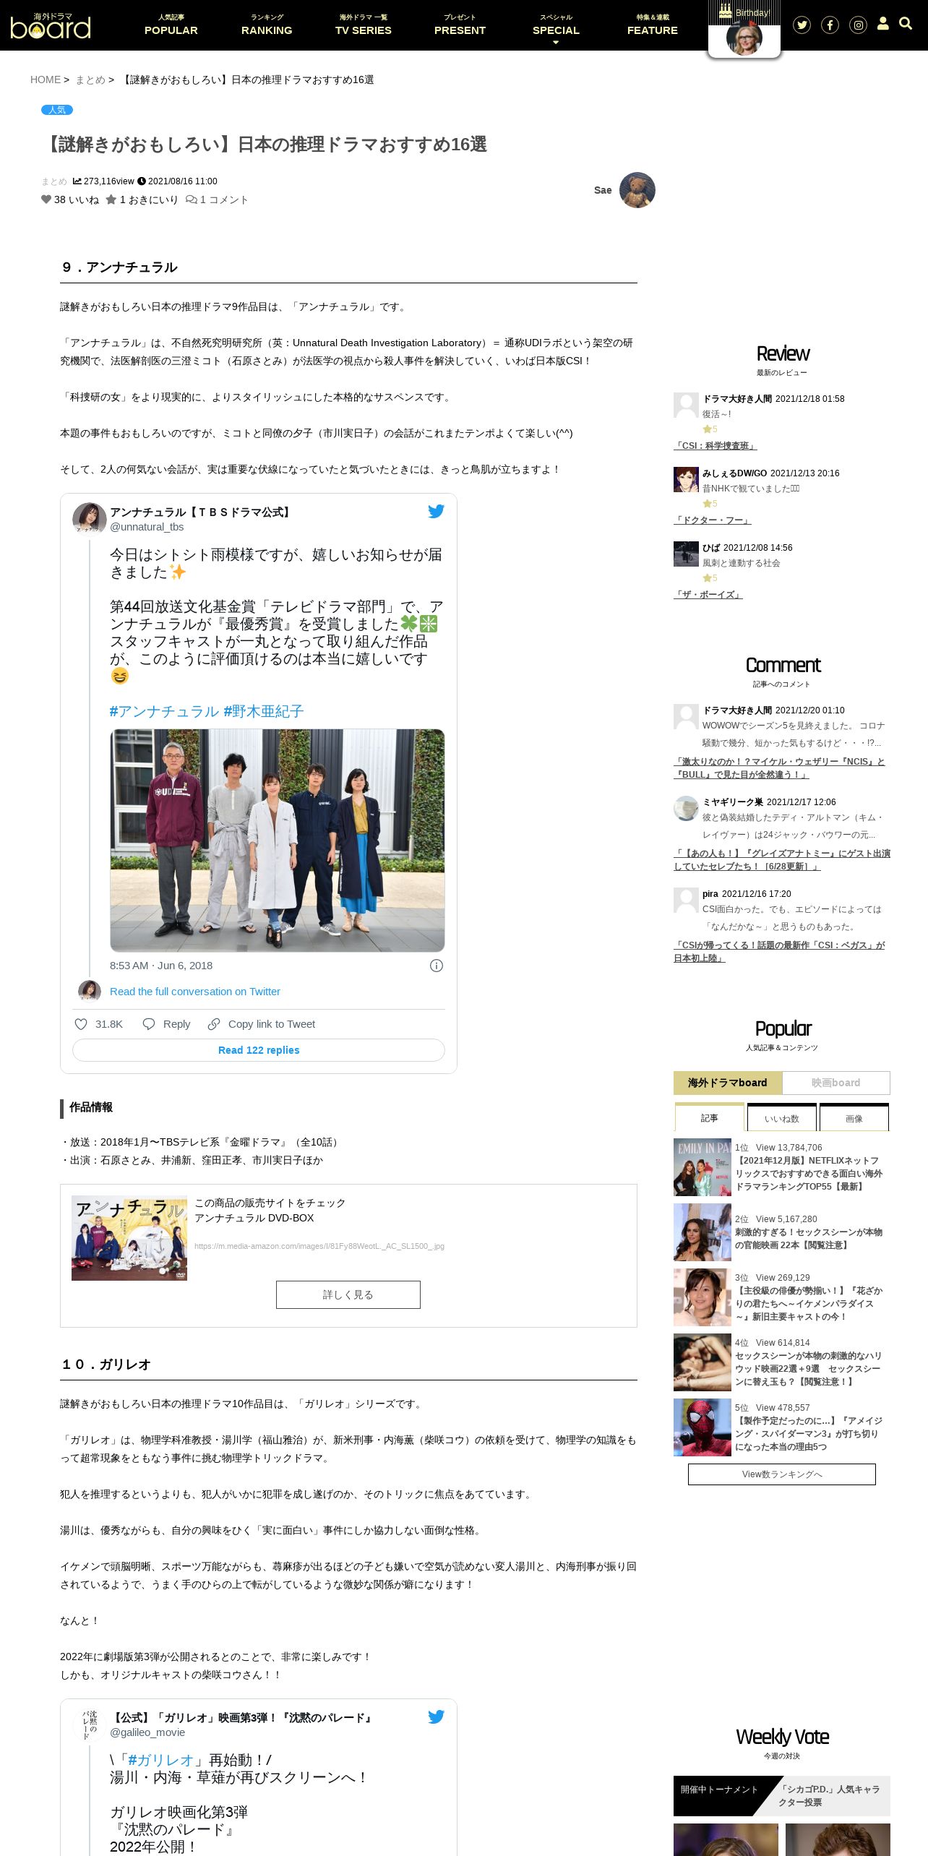The height and width of the screenshot is (1856, 928).
Task: Open the search magnifier icon
Action: pos(906,24)
